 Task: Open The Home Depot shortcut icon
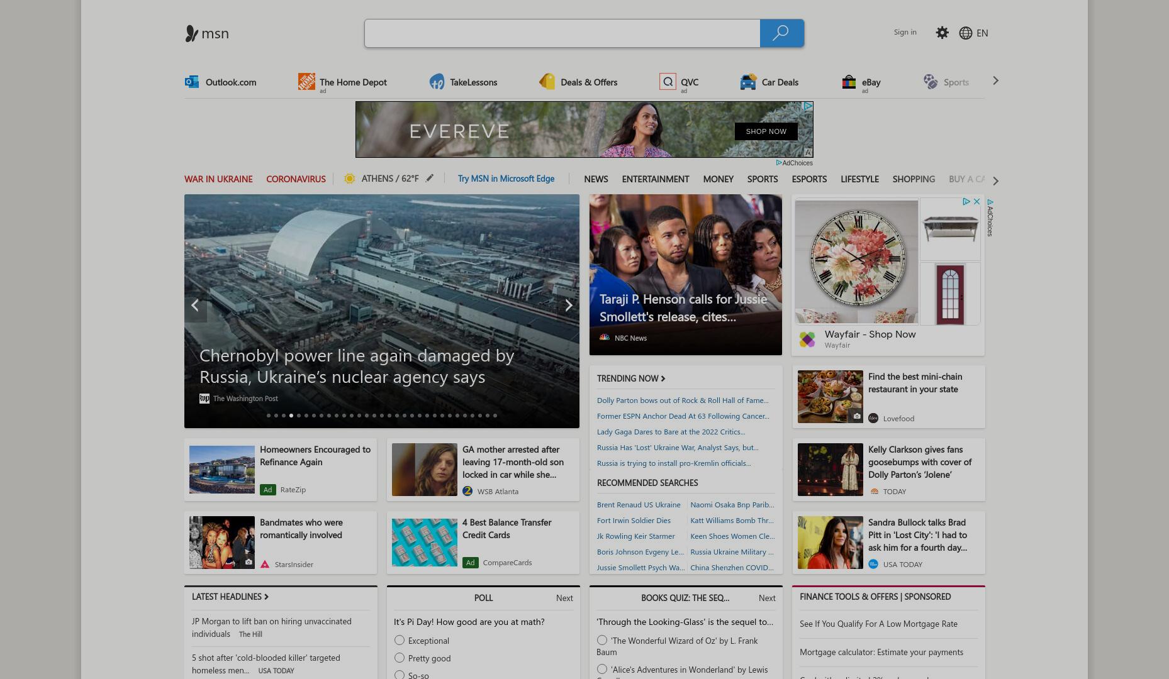(x=306, y=82)
